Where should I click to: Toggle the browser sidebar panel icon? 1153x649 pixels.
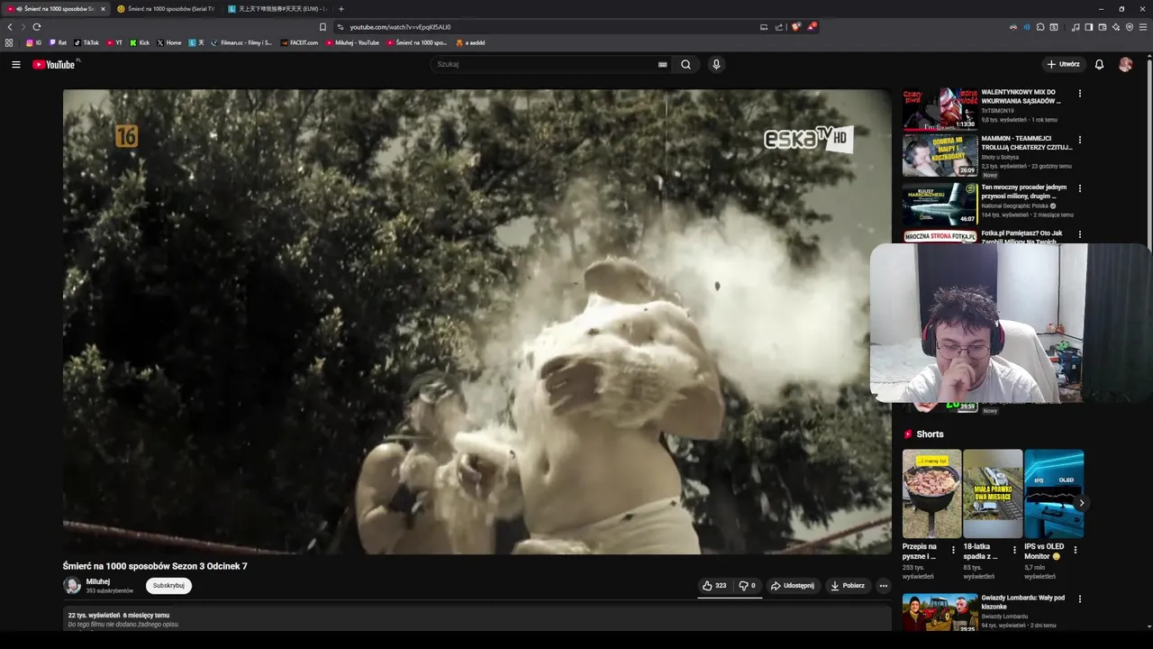click(1089, 27)
